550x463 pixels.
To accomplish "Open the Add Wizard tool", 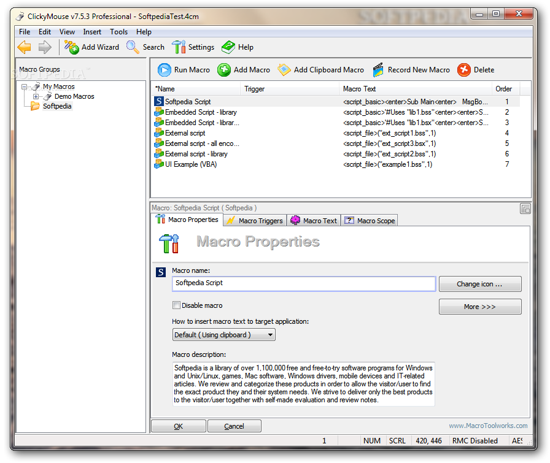I will (91, 47).
